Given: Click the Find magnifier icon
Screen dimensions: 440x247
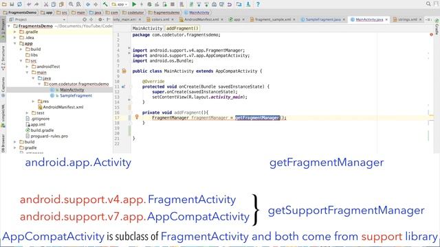Looking at the screenshot, I should point(71,4).
